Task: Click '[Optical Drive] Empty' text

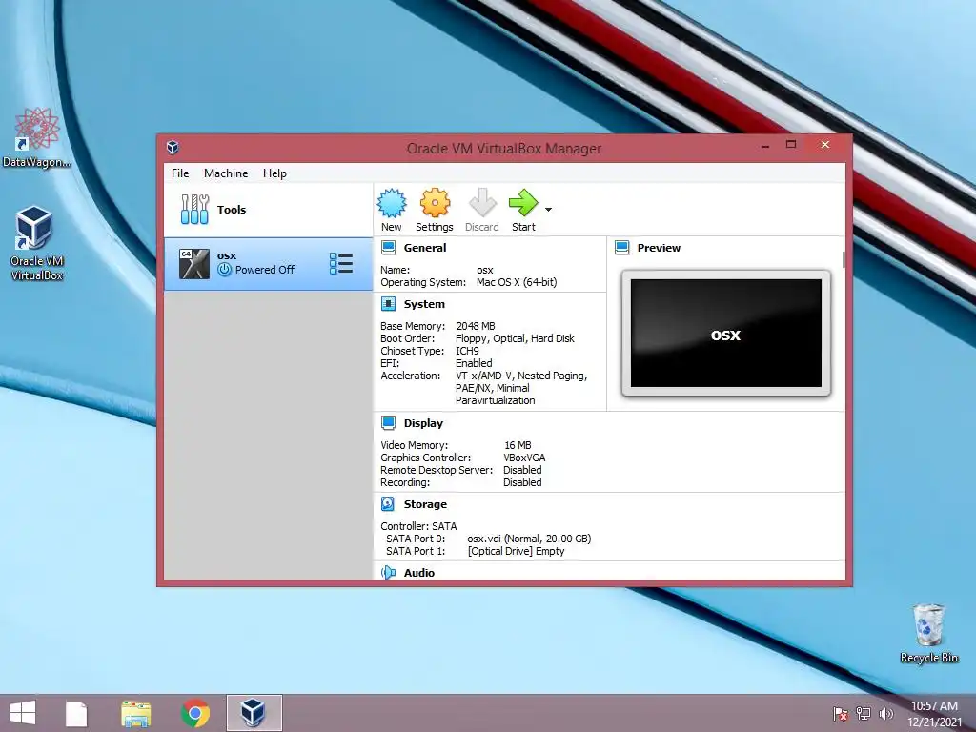Action: 516,551
